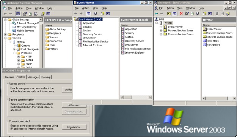Viewport: 237px width, 137px height.
Task: Select Queues under HVMAD in Exchange tree
Action: click(x=25, y=45)
